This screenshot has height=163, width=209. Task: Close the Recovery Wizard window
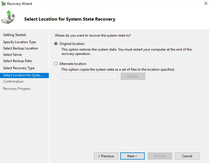(x=206, y=4)
